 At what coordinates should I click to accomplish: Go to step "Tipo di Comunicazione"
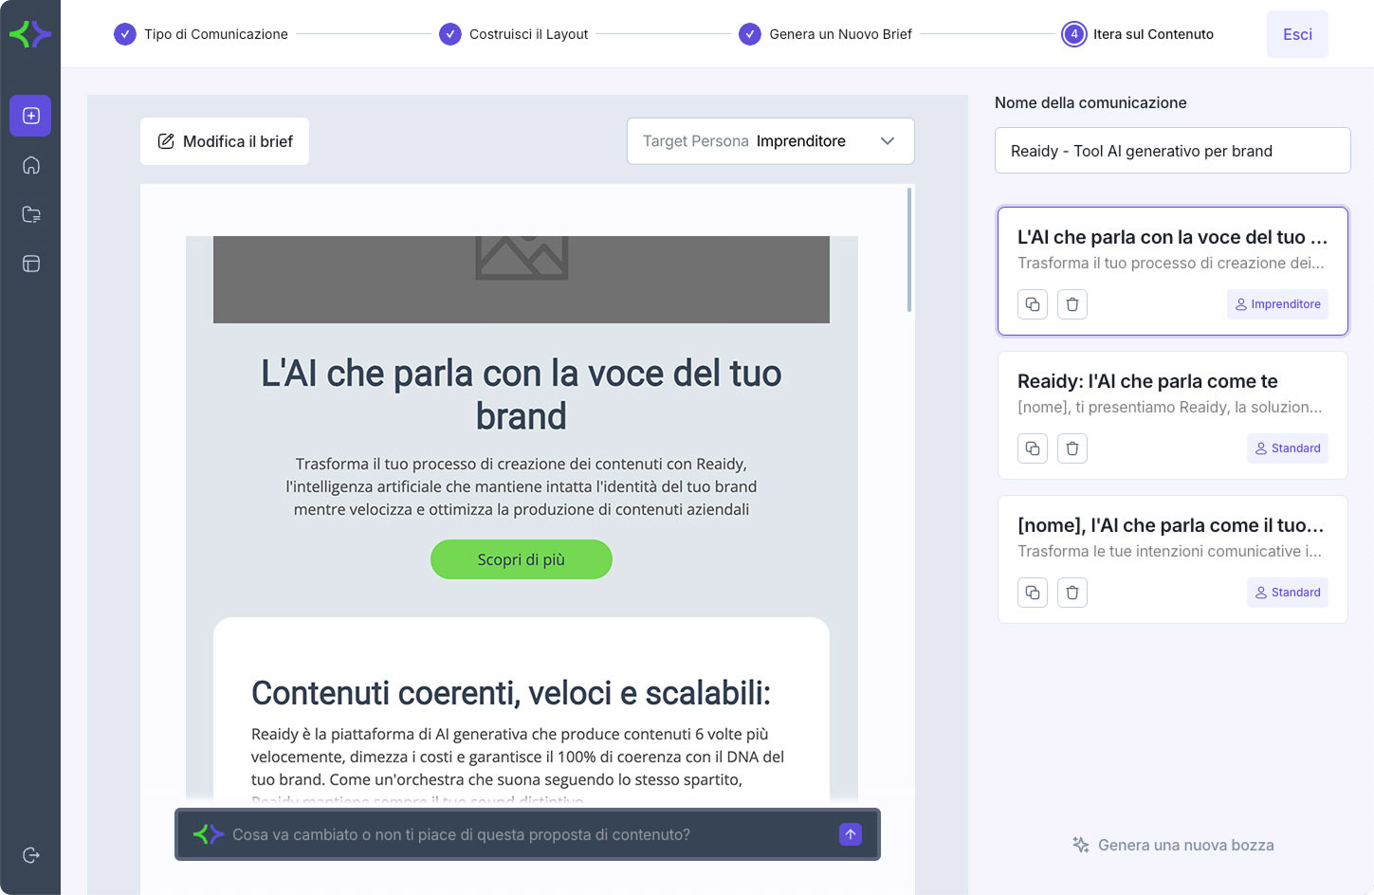tap(201, 34)
